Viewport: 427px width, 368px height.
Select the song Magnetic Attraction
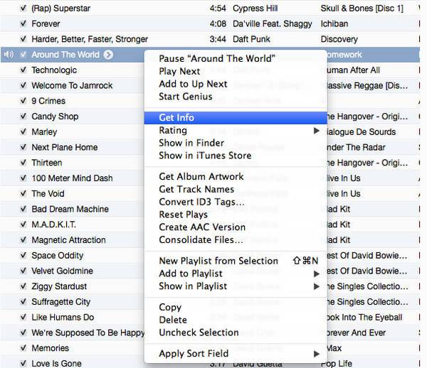[x=68, y=240]
